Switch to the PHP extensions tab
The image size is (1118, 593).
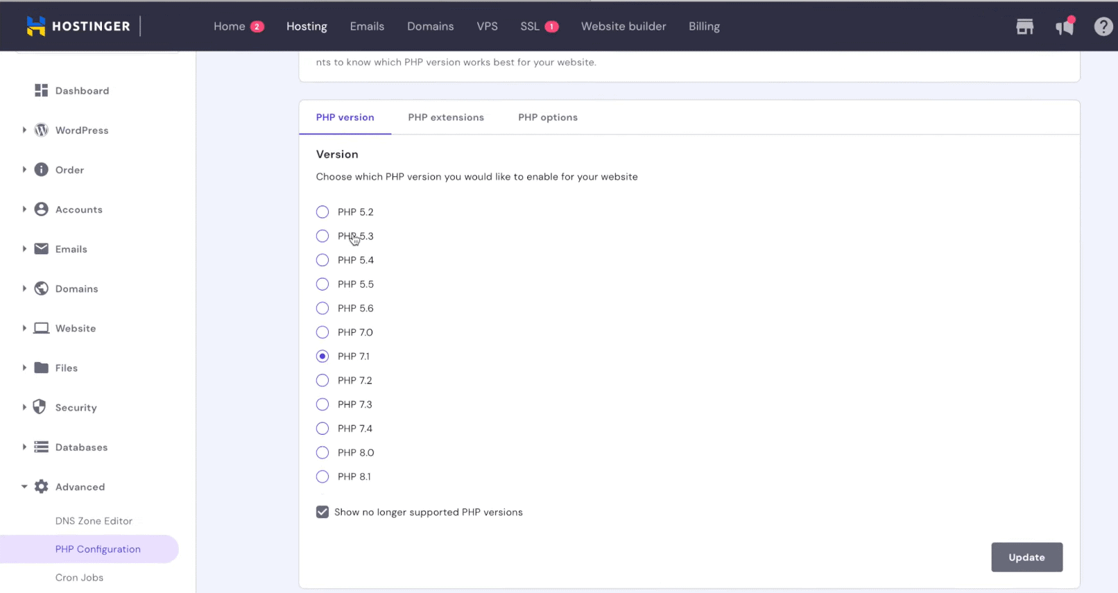(446, 117)
